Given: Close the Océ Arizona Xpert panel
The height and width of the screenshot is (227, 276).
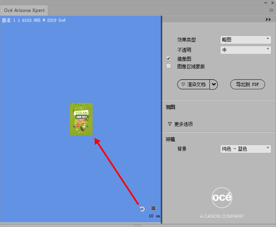Looking at the screenshot, I should (272, 3).
